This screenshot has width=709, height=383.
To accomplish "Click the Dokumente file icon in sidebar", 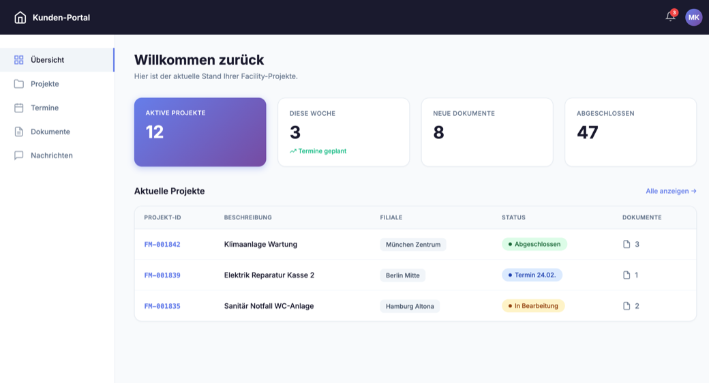I will pos(19,132).
